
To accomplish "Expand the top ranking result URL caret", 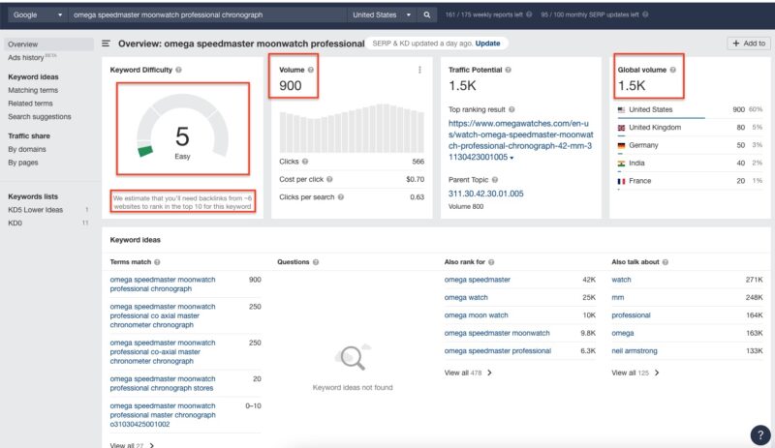I will [x=511, y=158].
